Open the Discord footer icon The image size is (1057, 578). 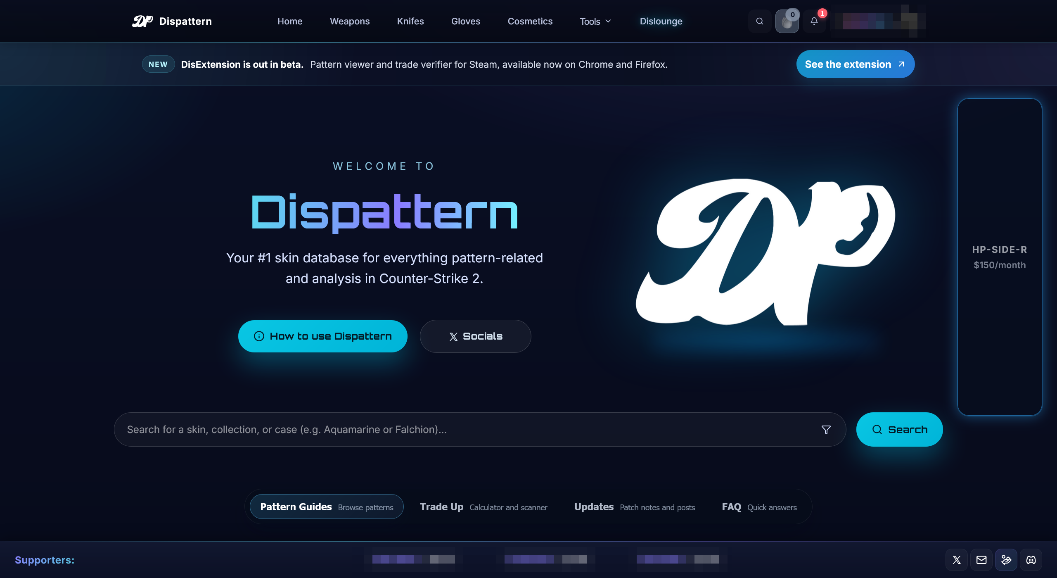(1031, 560)
